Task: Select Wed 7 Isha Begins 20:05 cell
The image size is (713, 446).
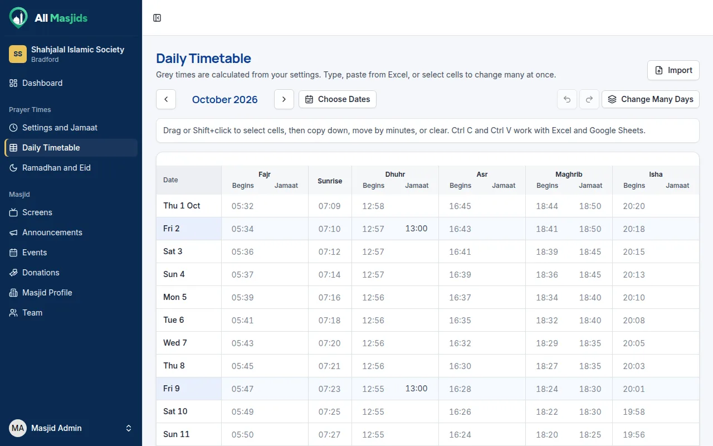Action: [x=634, y=343]
